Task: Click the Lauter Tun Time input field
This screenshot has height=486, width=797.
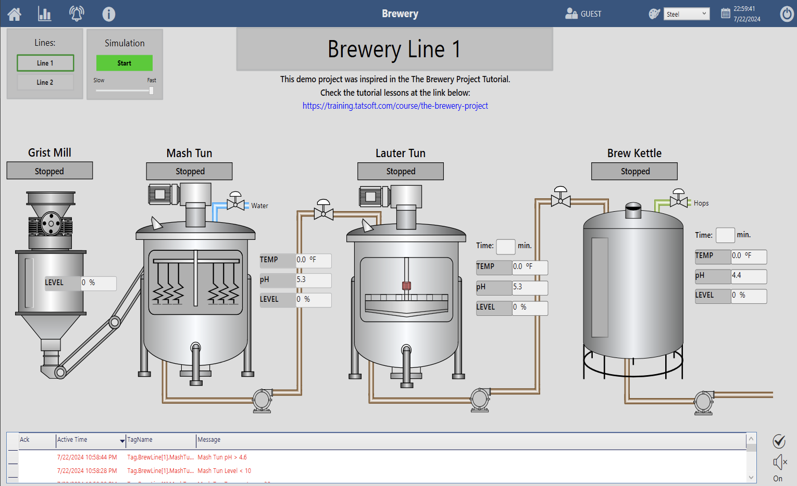Action: tap(505, 246)
